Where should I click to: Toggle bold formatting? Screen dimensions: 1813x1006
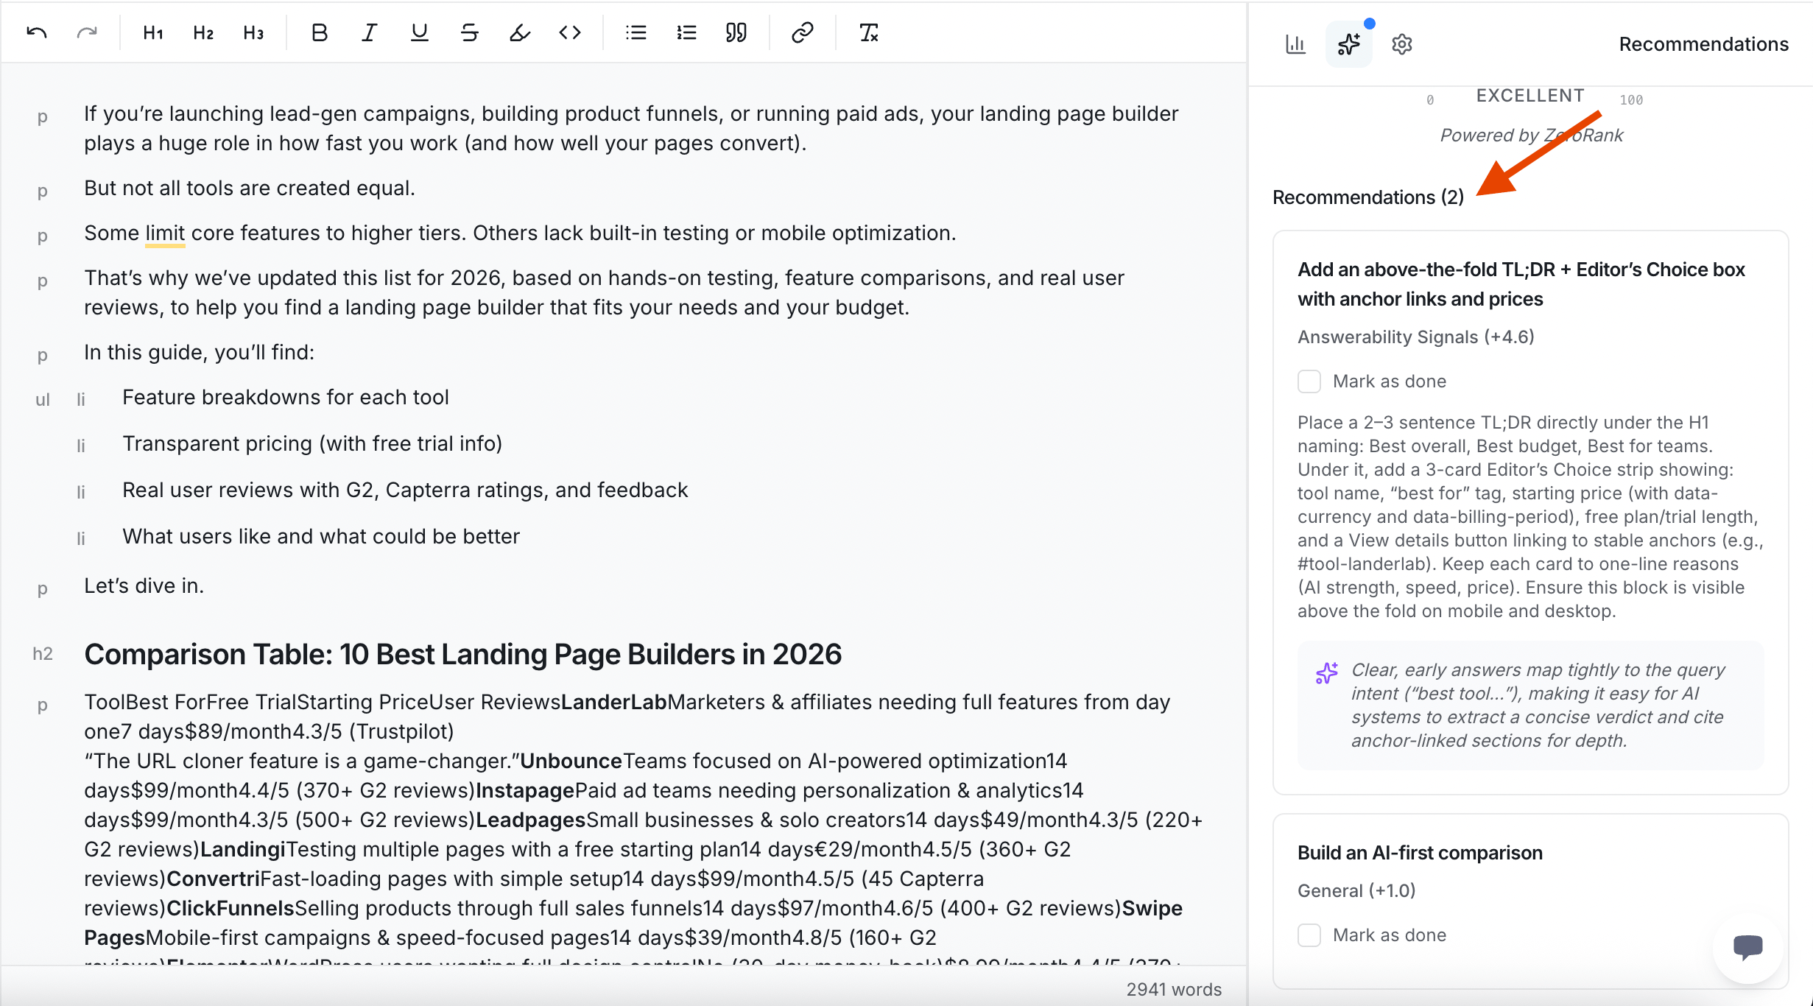[320, 33]
